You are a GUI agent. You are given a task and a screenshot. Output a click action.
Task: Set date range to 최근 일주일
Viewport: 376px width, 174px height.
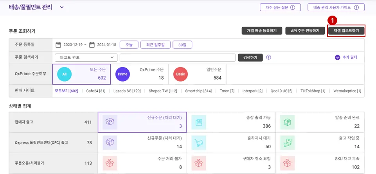(x=156, y=45)
